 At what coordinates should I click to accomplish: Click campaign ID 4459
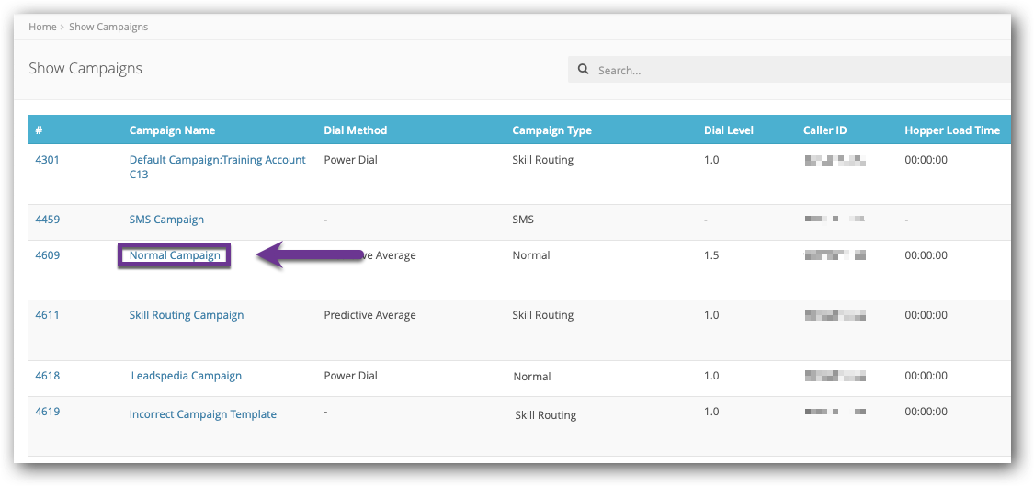pos(47,220)
